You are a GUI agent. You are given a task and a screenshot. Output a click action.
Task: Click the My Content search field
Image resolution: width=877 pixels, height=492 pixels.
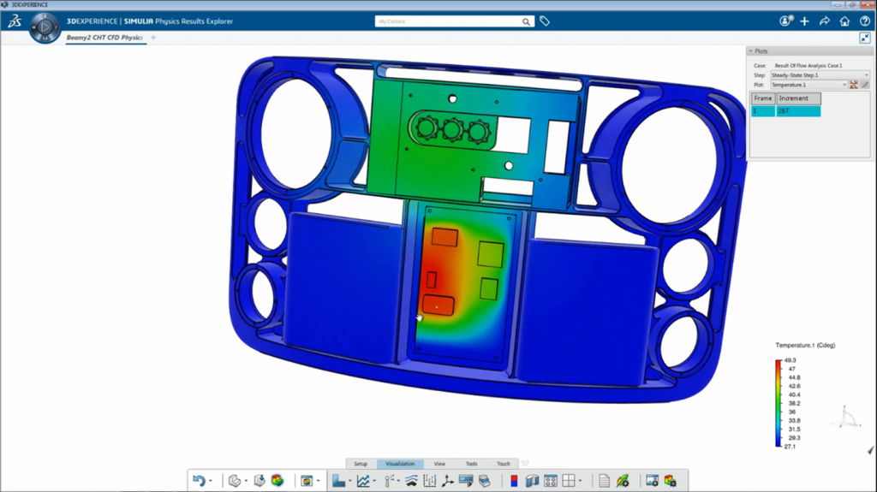(449, 21)
